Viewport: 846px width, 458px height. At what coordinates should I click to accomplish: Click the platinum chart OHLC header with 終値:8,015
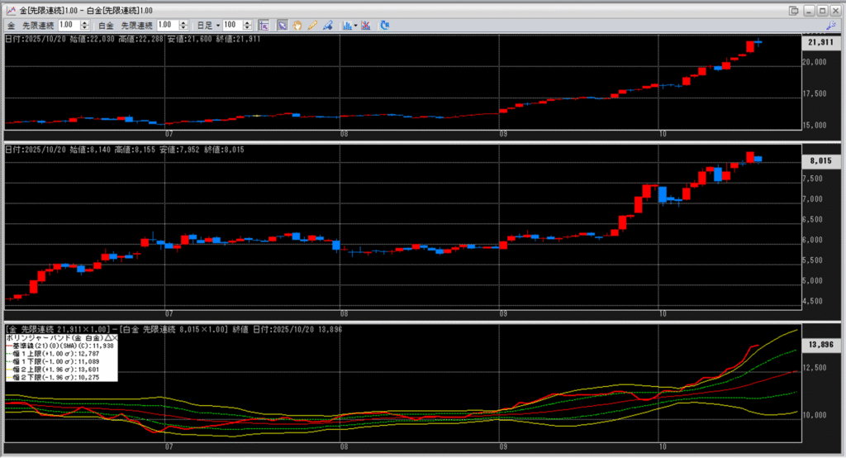[x=125, y=150]
